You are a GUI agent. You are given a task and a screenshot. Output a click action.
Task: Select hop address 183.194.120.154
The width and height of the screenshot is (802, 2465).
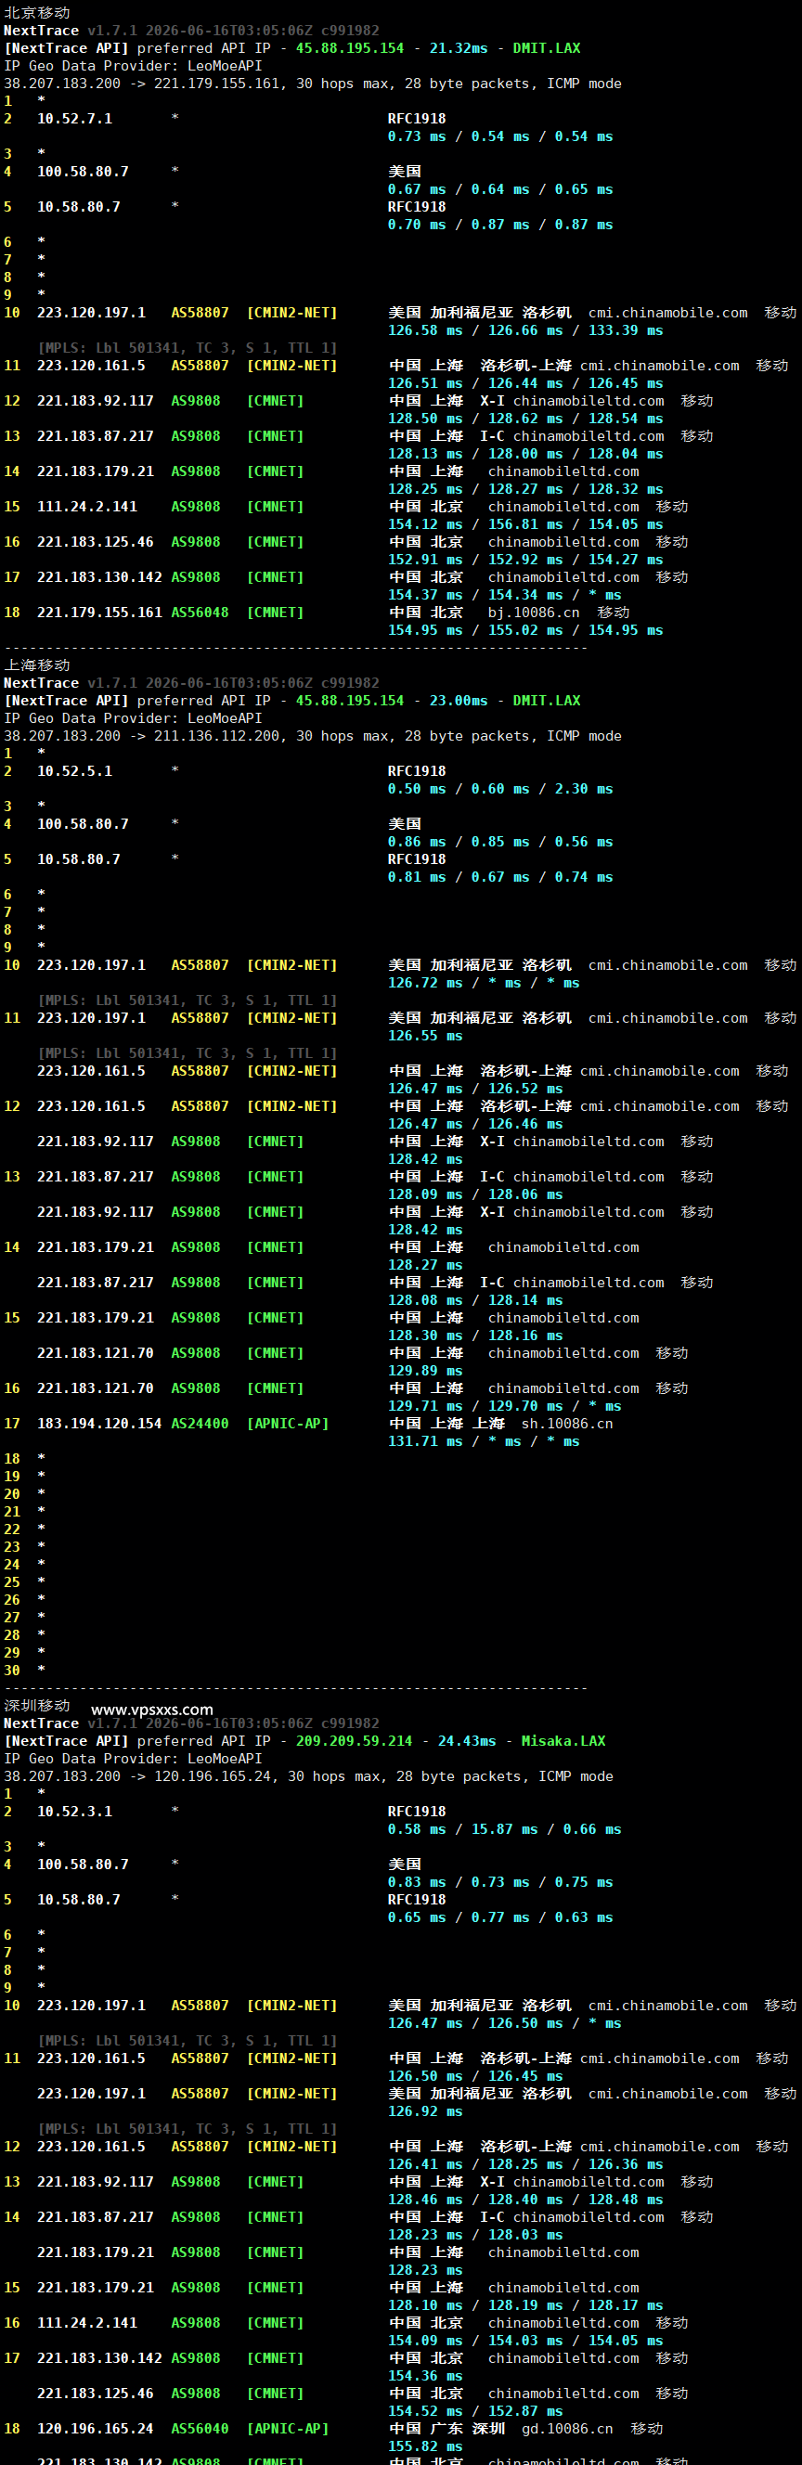(x=99, y=1424)
